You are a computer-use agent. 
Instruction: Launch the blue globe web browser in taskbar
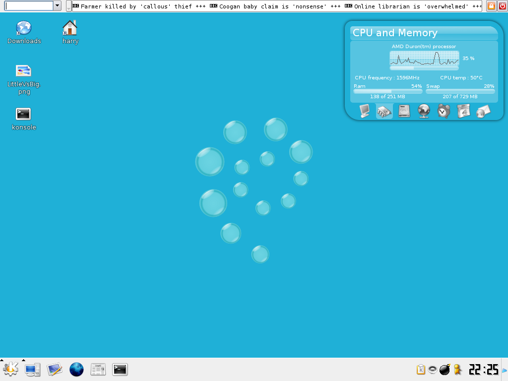click(76, 369)
